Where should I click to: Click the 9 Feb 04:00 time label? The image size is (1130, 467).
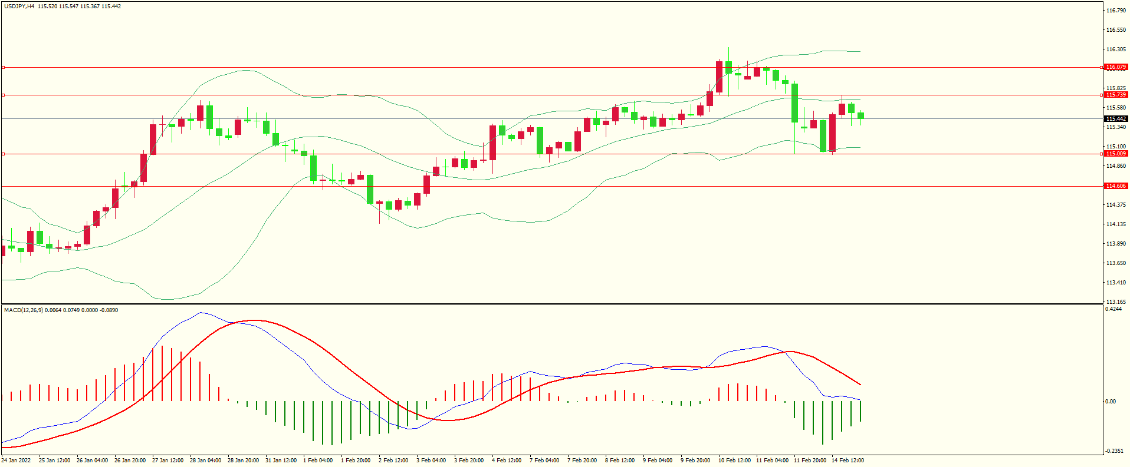point(658,461)
